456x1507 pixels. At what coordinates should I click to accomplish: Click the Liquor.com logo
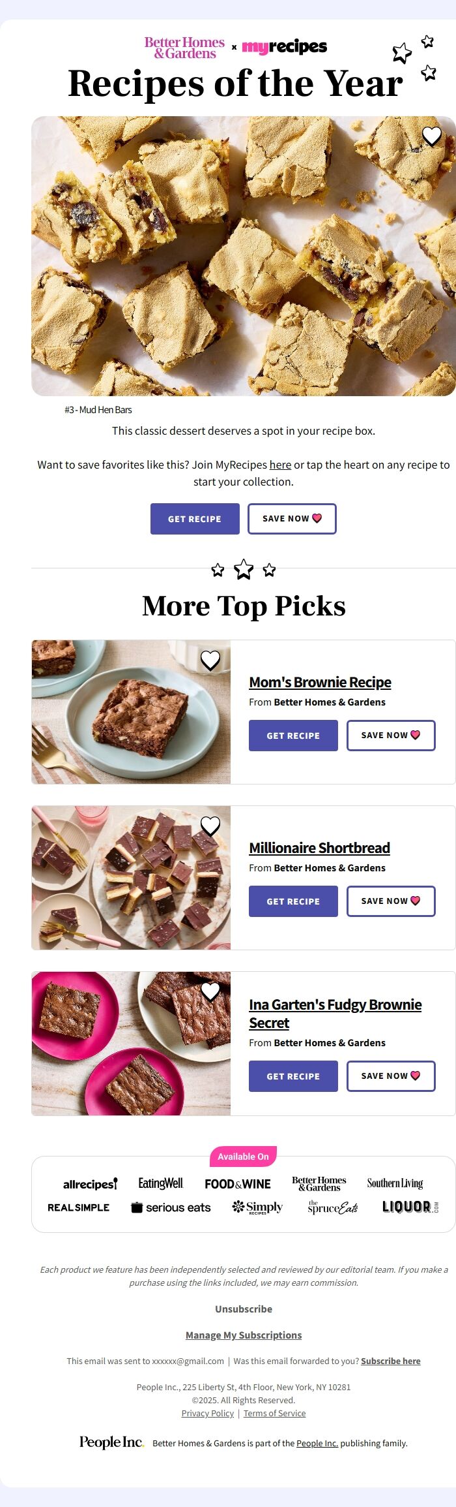click(x=410, y=1207)
